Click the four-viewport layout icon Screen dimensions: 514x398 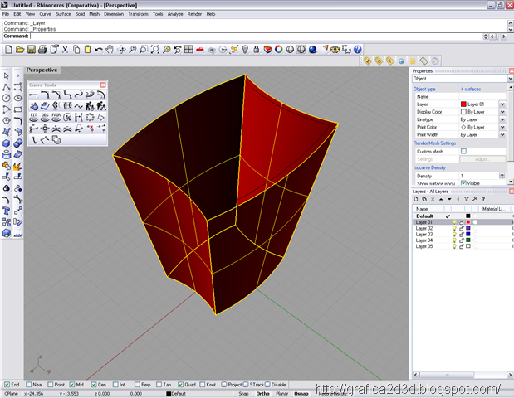pos(188,50)
